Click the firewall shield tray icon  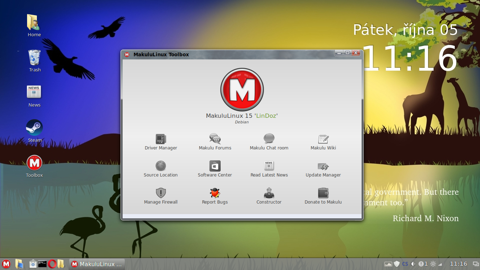pos(397,264)
